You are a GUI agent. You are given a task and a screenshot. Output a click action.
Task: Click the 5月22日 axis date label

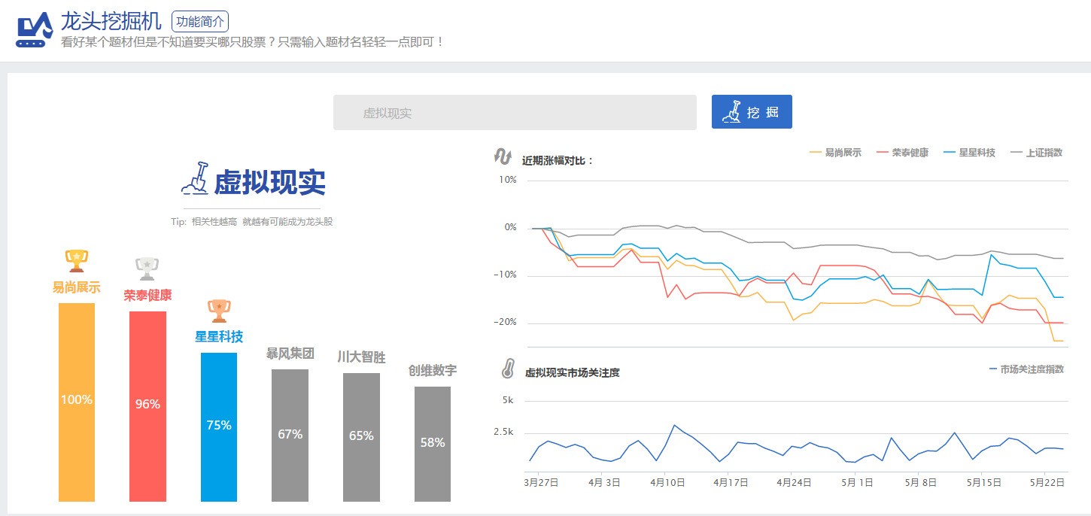click(1047, 482)
